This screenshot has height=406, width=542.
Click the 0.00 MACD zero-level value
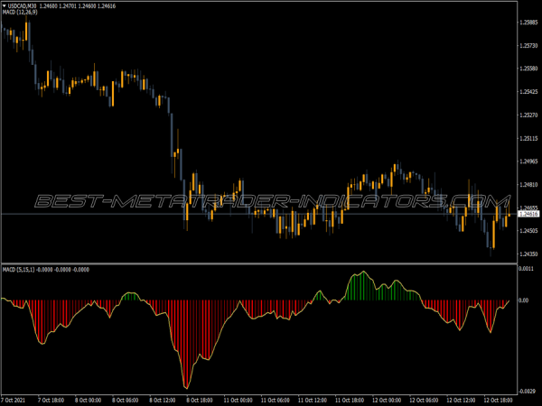[x=524, y=300]
